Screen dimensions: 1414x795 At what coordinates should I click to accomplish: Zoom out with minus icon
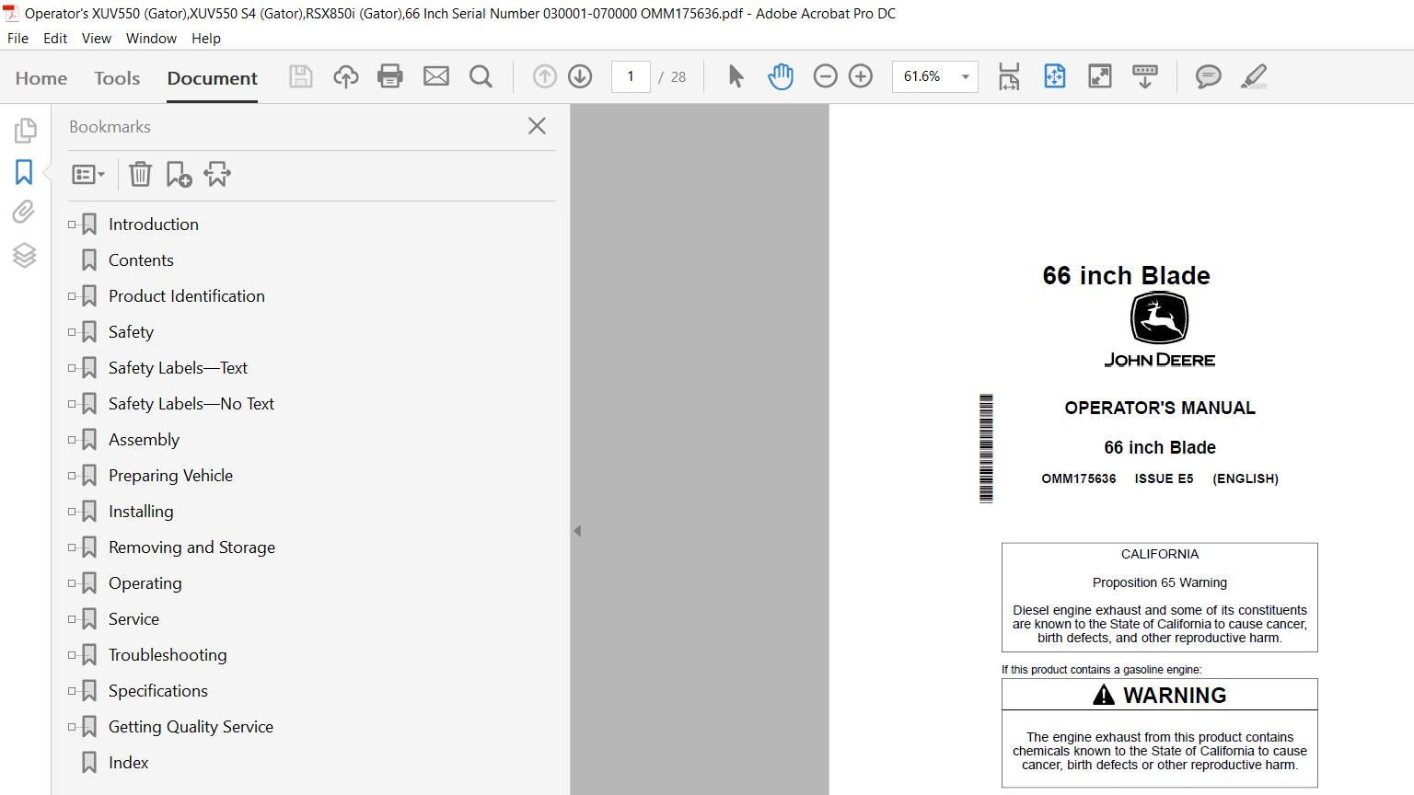[826, 76]
